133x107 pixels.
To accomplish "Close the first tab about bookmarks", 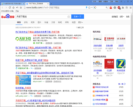I will pos(24,4).
